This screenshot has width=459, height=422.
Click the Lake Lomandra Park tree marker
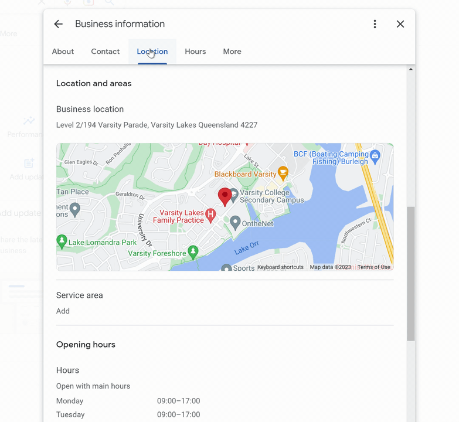(62, 241)
